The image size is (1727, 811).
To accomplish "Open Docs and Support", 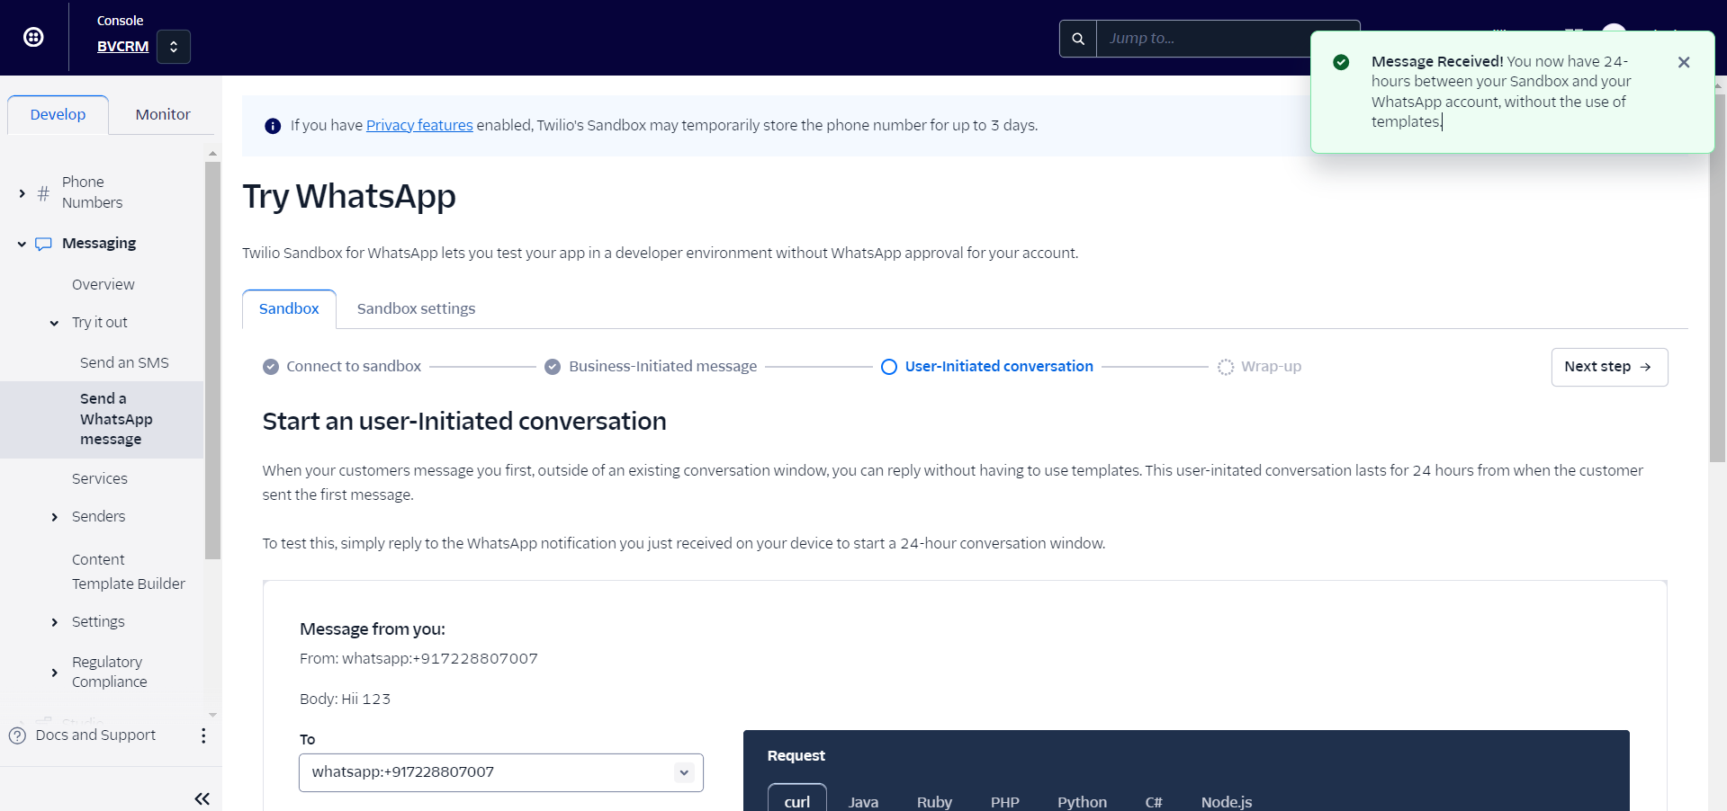I will pos(95,735).
